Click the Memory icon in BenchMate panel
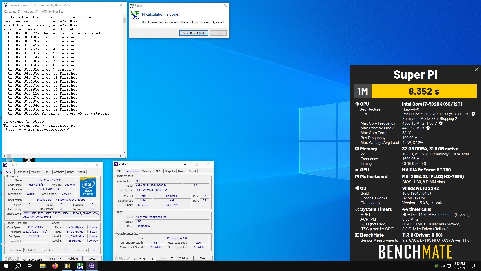Image resolution: width=481 pixels, height=271 pixels. coord(357,149)
